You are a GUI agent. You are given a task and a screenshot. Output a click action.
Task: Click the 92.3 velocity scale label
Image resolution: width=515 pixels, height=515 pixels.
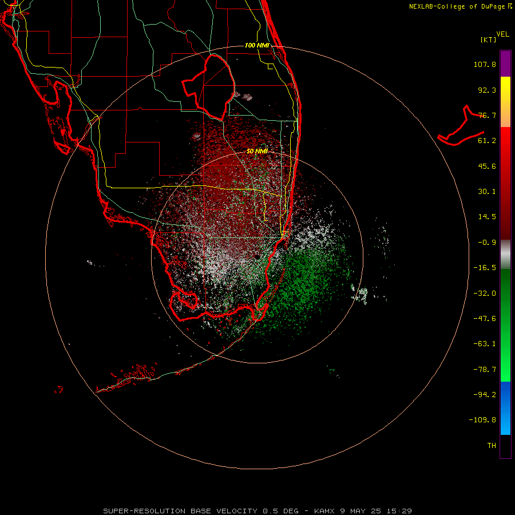pyautogui.click(x=487, y=90)
